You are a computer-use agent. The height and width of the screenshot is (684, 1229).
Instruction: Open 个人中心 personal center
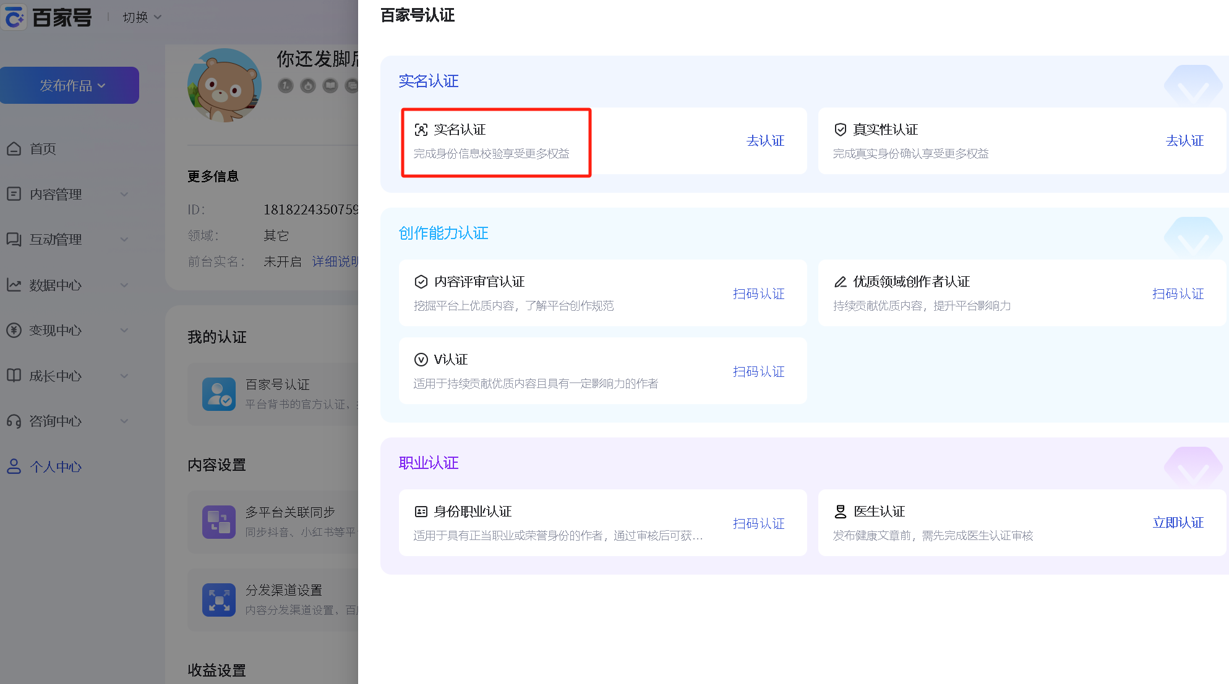(56, 467)
